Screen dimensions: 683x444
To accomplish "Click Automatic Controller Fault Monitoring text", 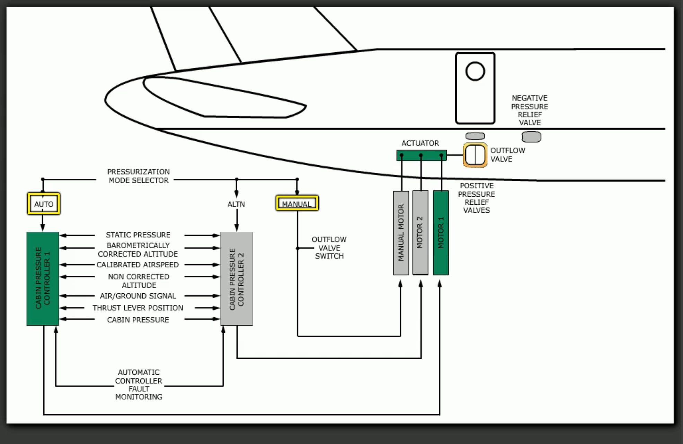I will click(139, 384).
